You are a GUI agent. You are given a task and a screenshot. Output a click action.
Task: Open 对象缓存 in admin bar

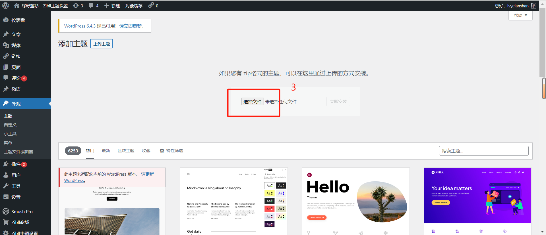tap(134, 6)
